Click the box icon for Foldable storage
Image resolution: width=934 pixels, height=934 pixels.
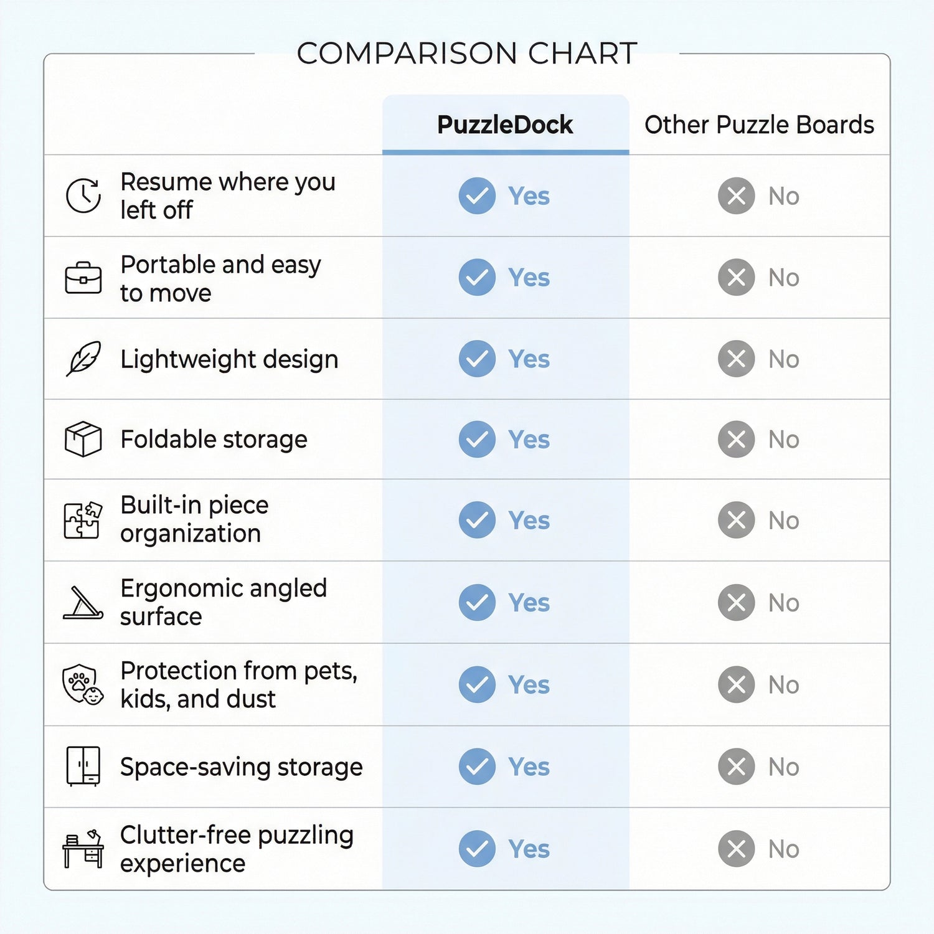tap(83, 439)
